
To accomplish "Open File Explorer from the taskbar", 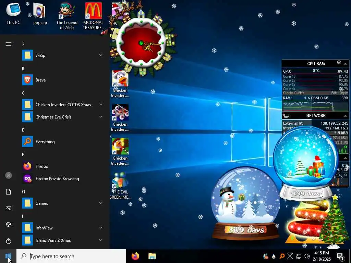I will pyautogui.click(x=152, y=256).
